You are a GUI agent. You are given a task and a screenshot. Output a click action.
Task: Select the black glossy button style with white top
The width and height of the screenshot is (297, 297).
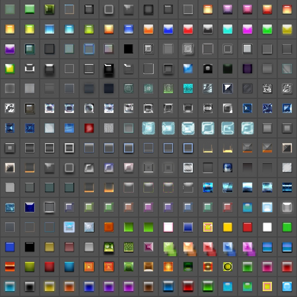(208, 29)
